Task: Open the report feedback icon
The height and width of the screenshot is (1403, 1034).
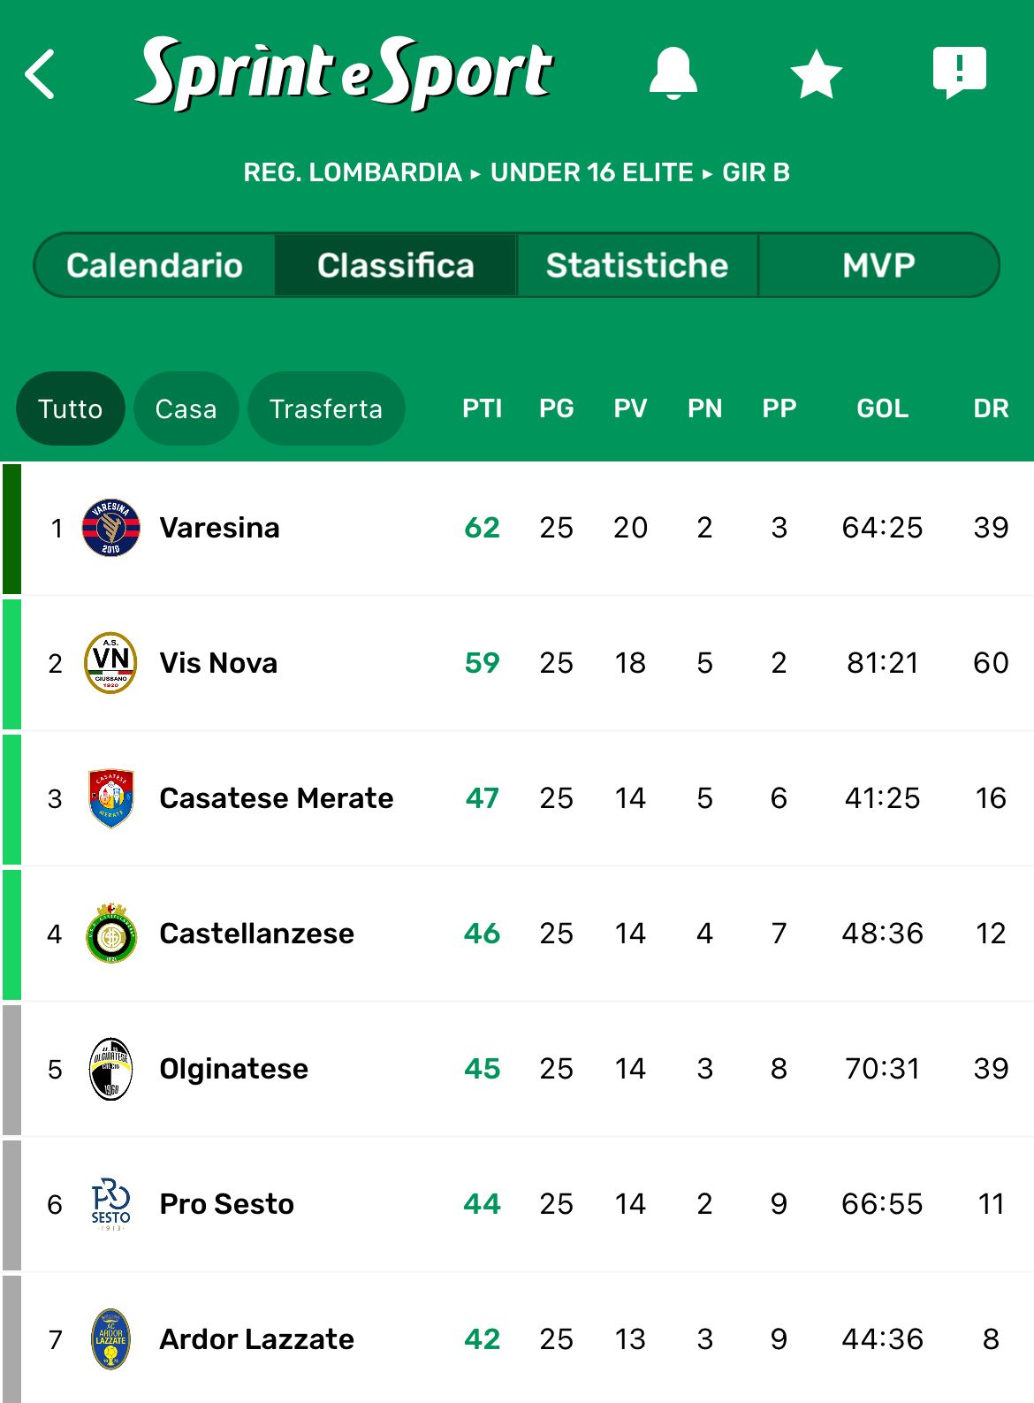Action: [x=959, y=72]
